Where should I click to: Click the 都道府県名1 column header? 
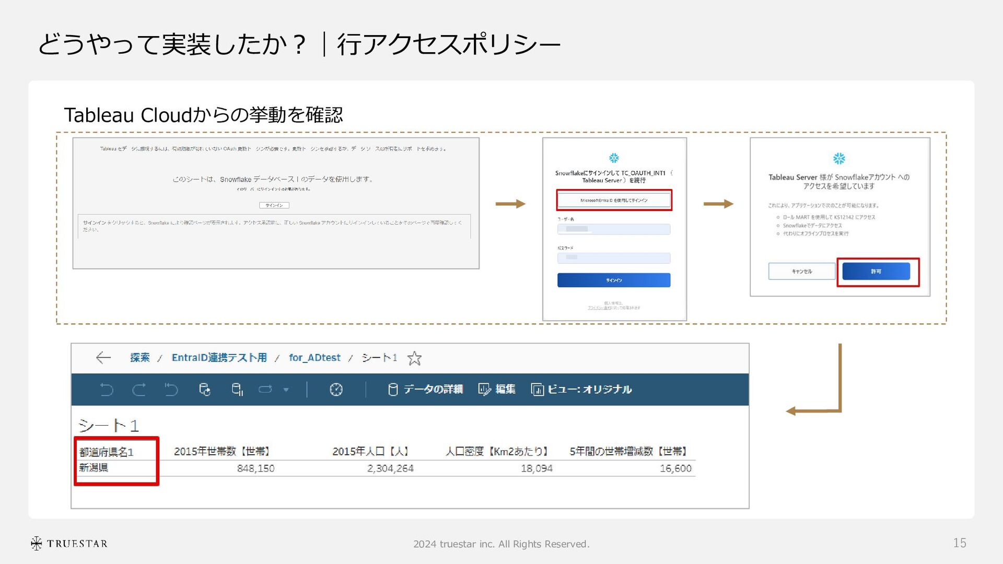[107, 452]
